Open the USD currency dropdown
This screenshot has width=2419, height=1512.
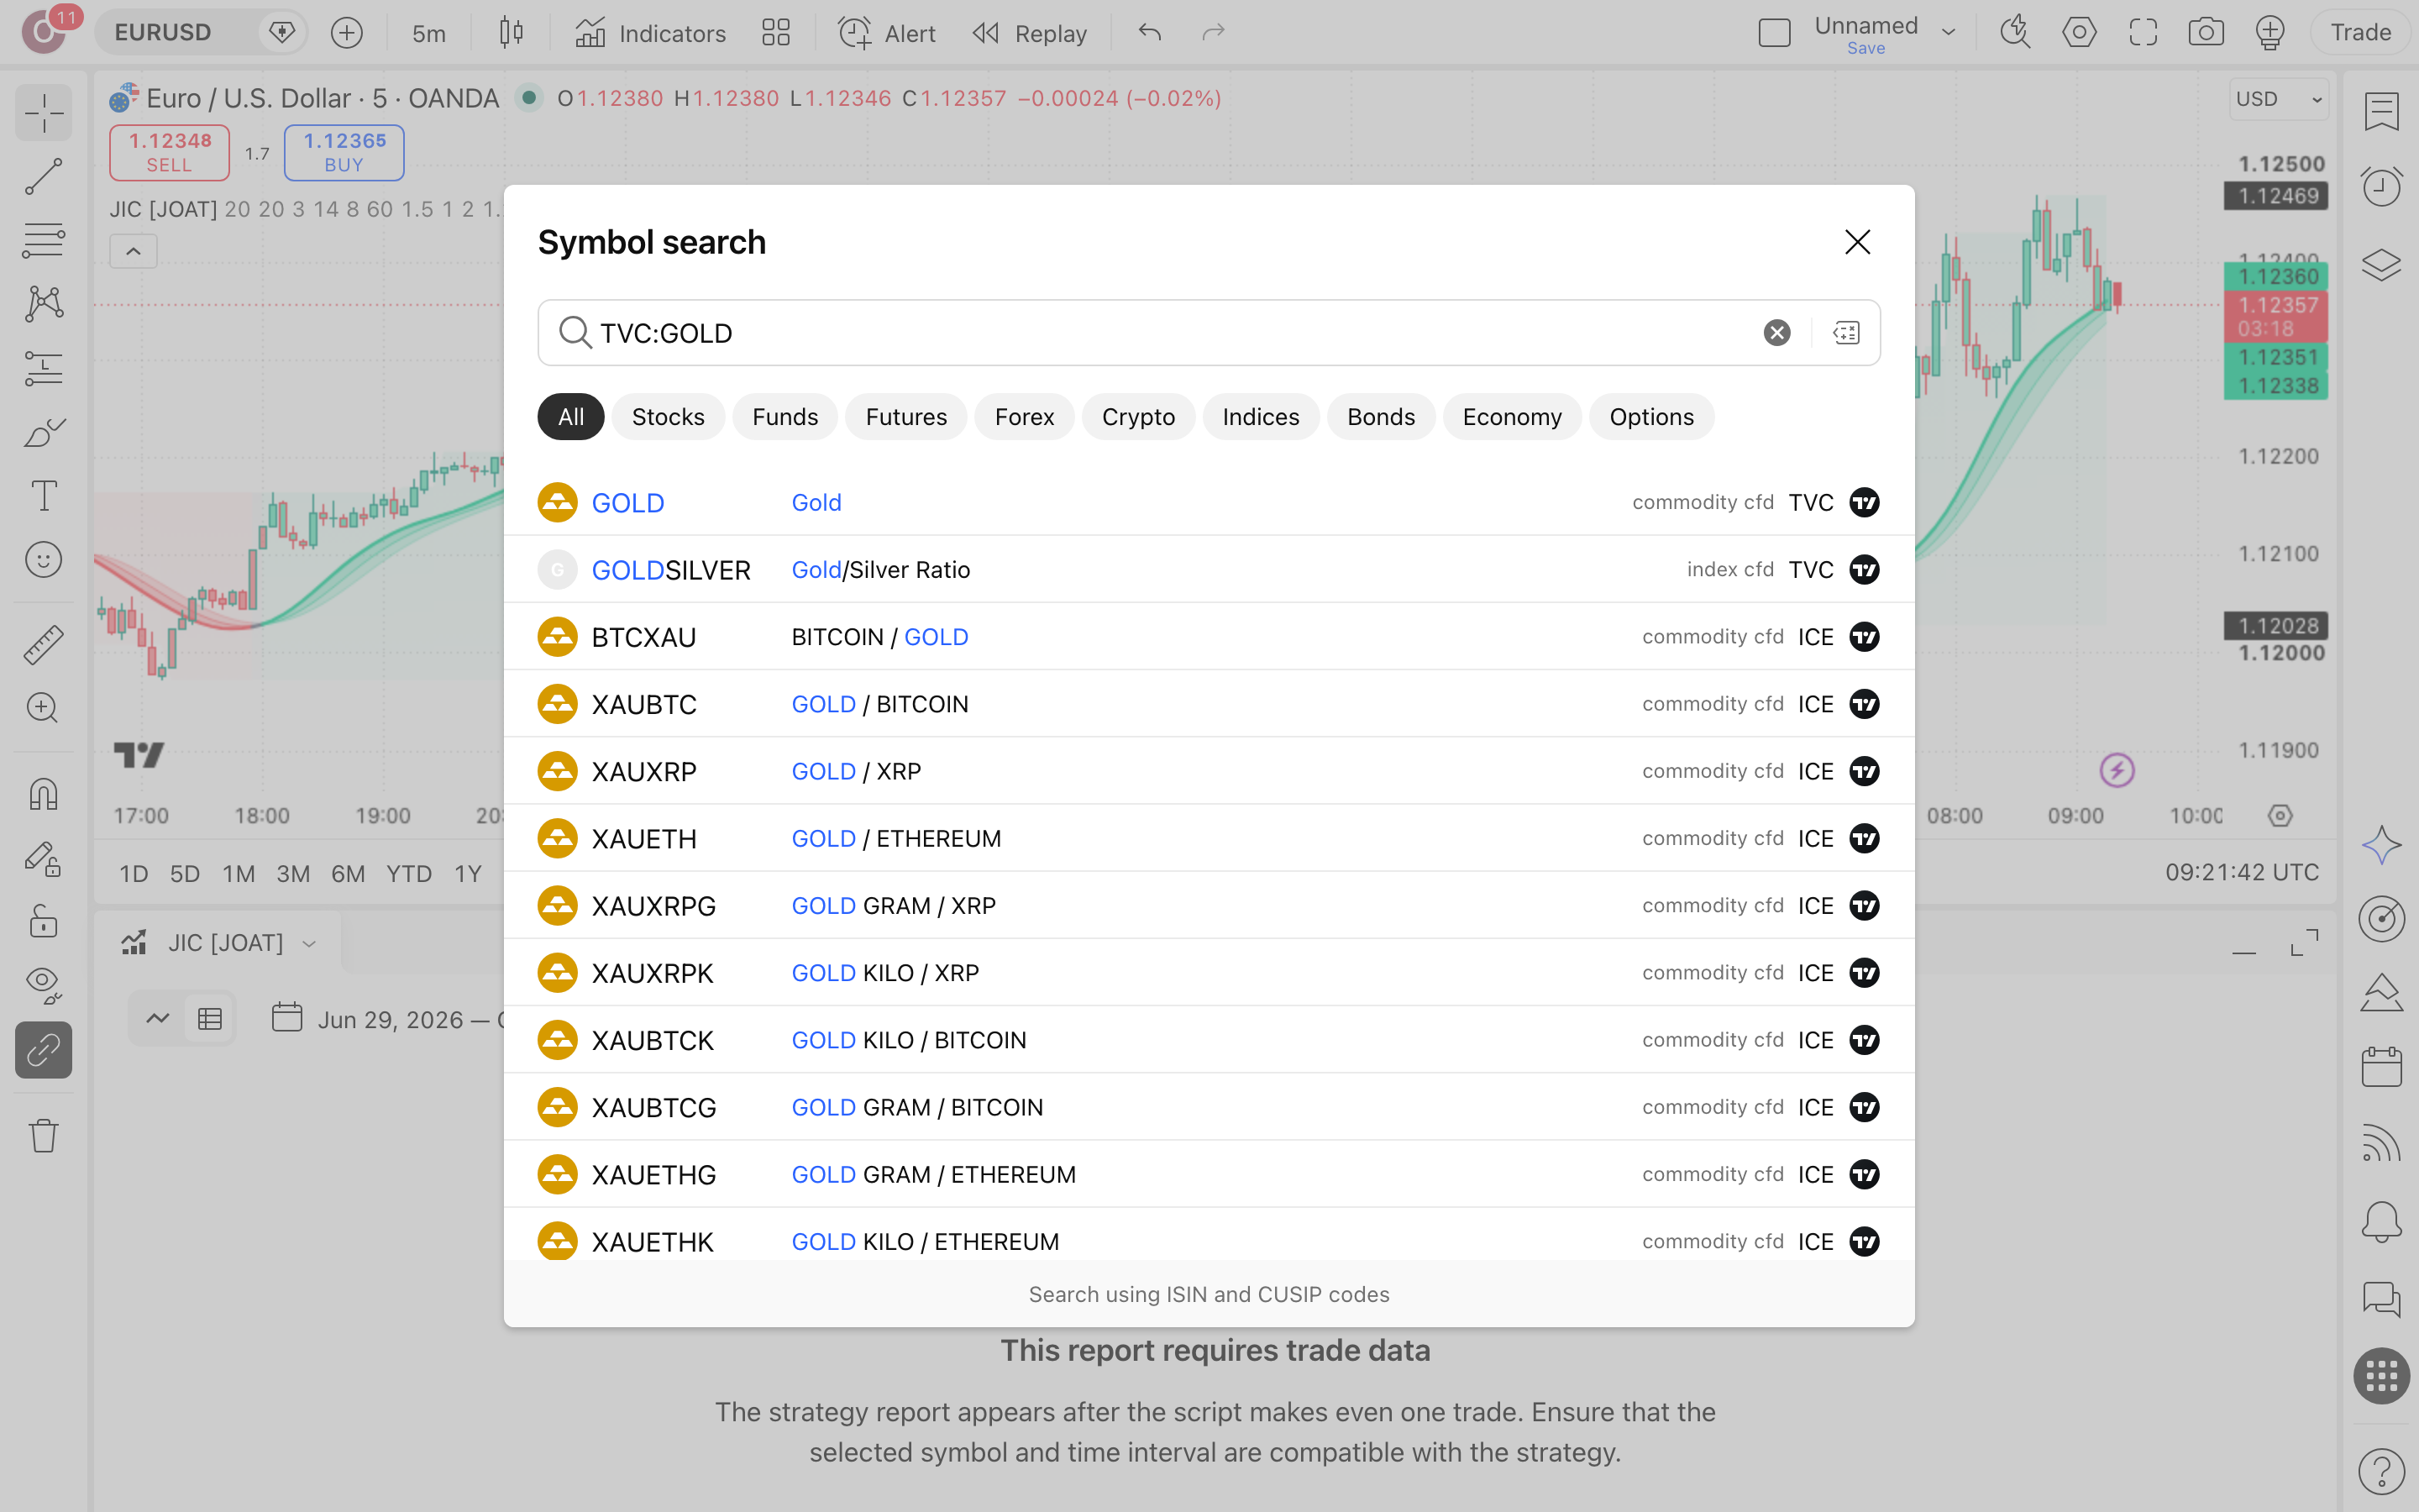[x=2278, y=99]
